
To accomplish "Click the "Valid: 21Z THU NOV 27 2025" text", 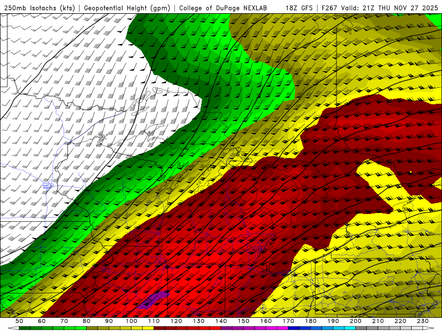I will click(x=390, y=8).
